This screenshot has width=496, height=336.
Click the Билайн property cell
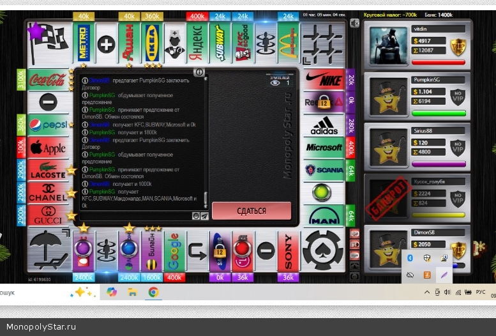[151, 251]
